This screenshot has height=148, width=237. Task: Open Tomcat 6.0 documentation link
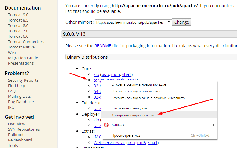pyautogui.click(x=18, y=36)
